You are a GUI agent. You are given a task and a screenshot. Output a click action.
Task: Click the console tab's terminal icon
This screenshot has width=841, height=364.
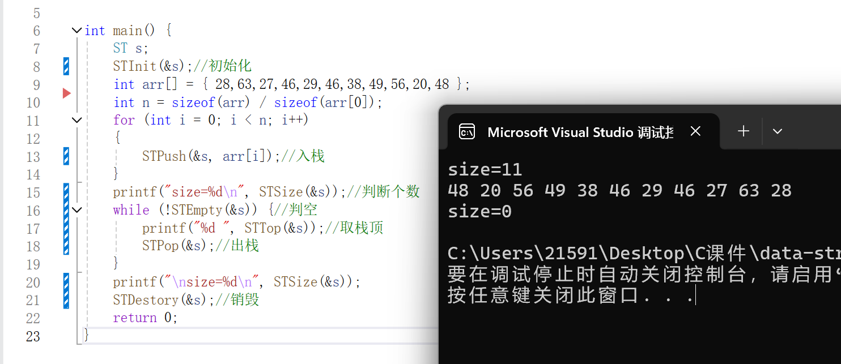(466, 132)
